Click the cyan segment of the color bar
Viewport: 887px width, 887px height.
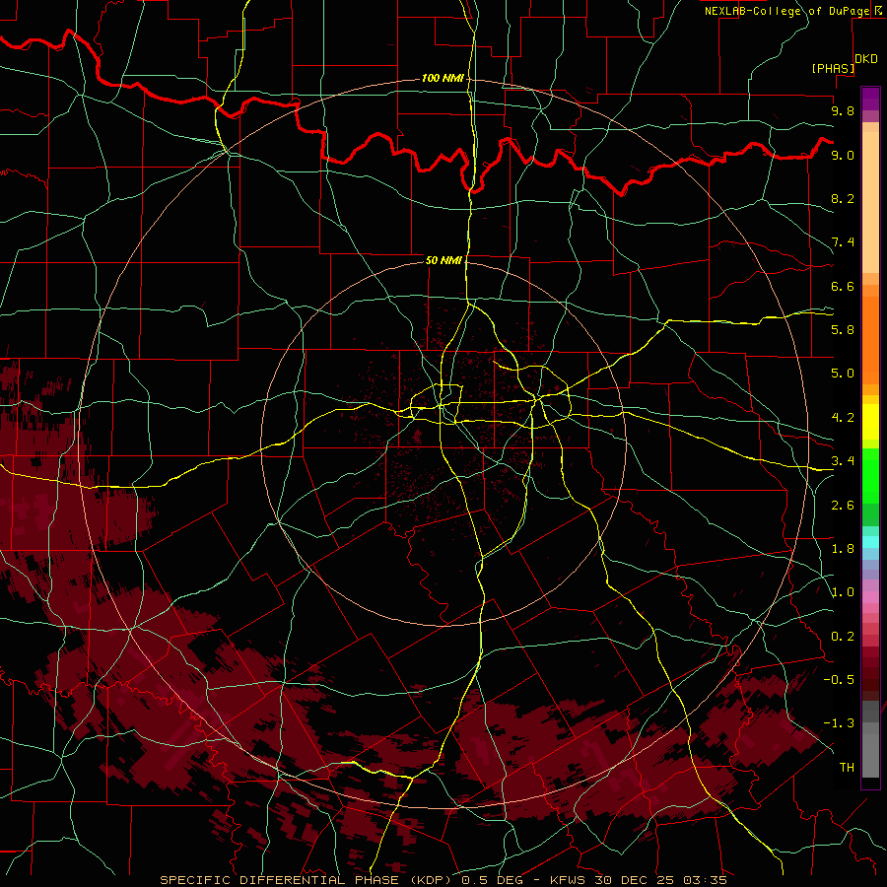tap(870, 542)
